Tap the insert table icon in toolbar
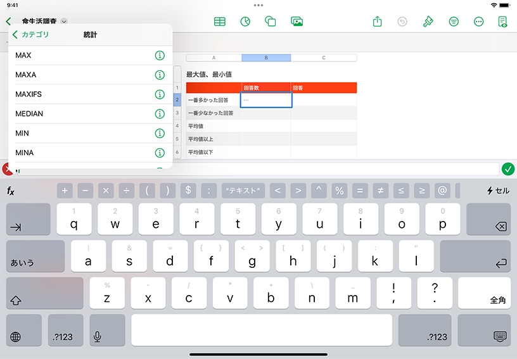517x359 pixels. point(220,22)
